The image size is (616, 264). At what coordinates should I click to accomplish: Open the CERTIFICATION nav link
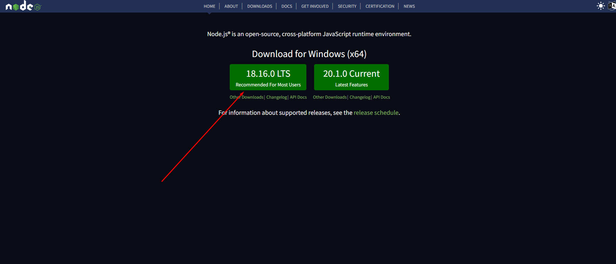[380, 6]
